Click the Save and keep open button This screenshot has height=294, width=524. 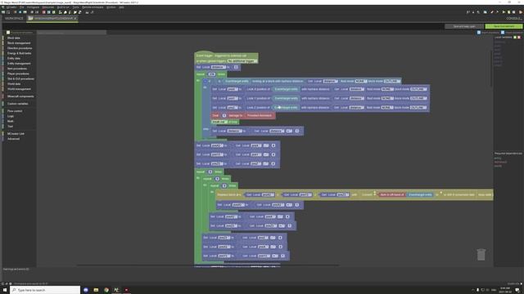coord(464,26)
